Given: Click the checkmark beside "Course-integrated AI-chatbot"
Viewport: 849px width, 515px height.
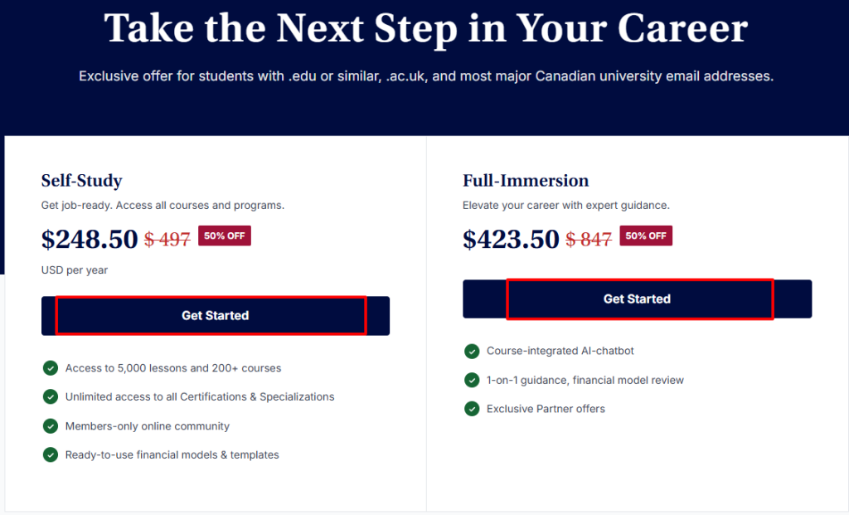Looking at the screenshot, I should pos(472,351).
